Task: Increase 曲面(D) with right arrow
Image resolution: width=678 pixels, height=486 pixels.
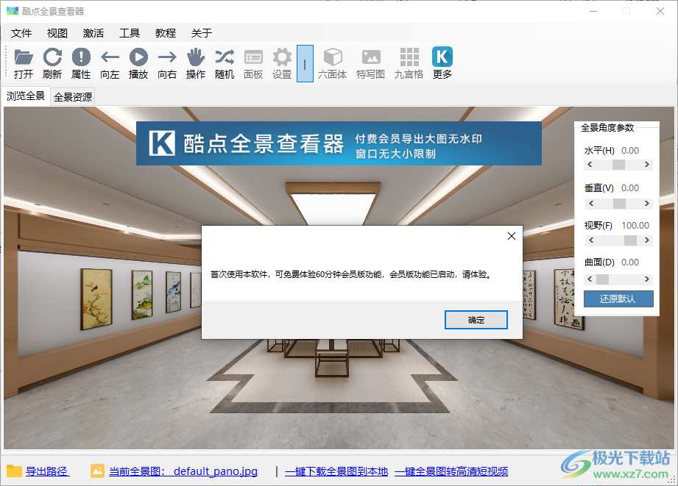Action: (647, 279)
